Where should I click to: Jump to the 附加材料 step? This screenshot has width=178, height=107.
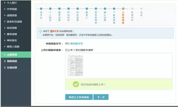[68, 9]
